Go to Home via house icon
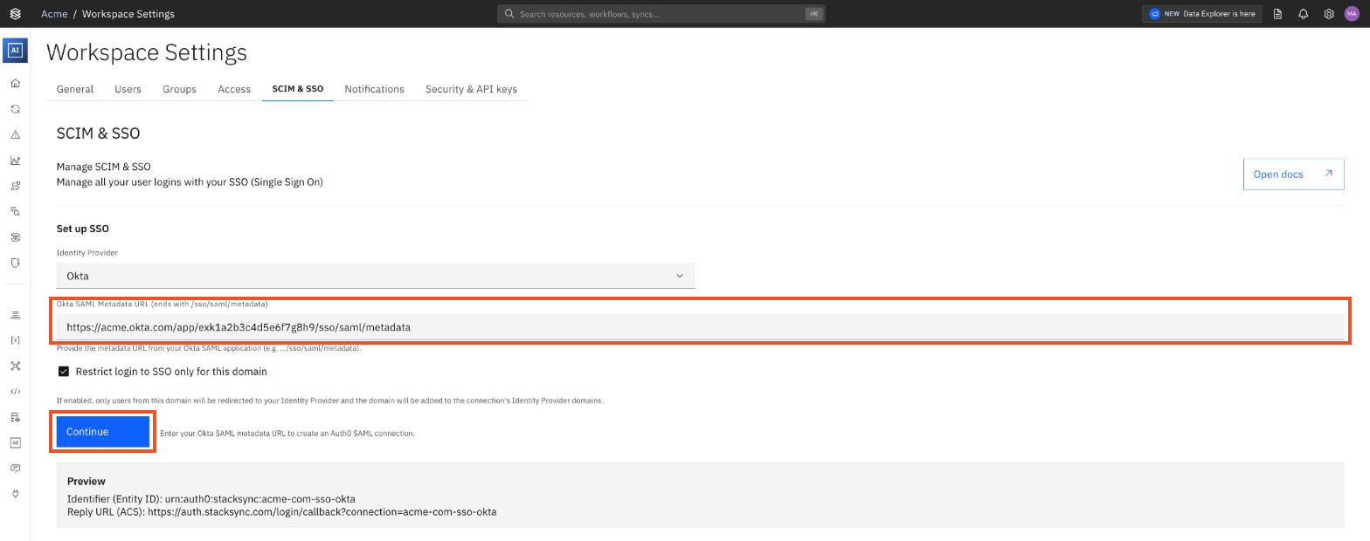Viewport: 1370px width, 541px height. (x=15, y=84)
